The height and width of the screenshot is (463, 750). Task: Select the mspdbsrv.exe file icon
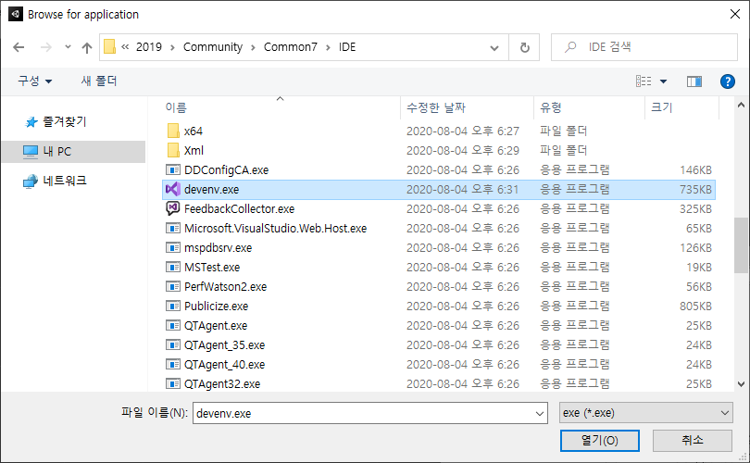tap(172, 248)
